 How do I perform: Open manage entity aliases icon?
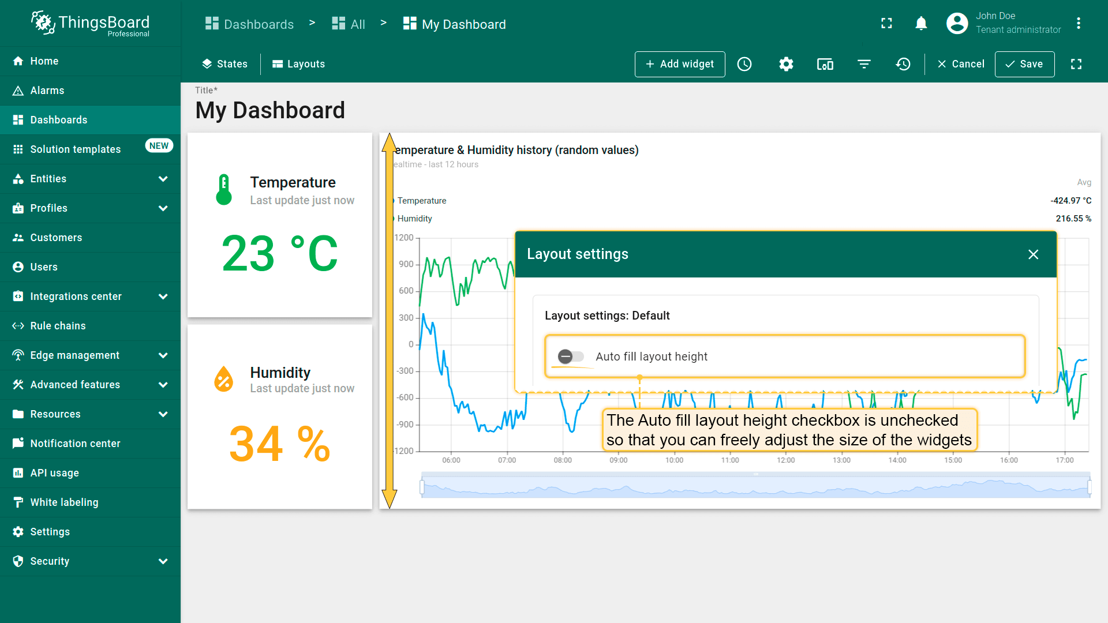(x=825, y=64)
